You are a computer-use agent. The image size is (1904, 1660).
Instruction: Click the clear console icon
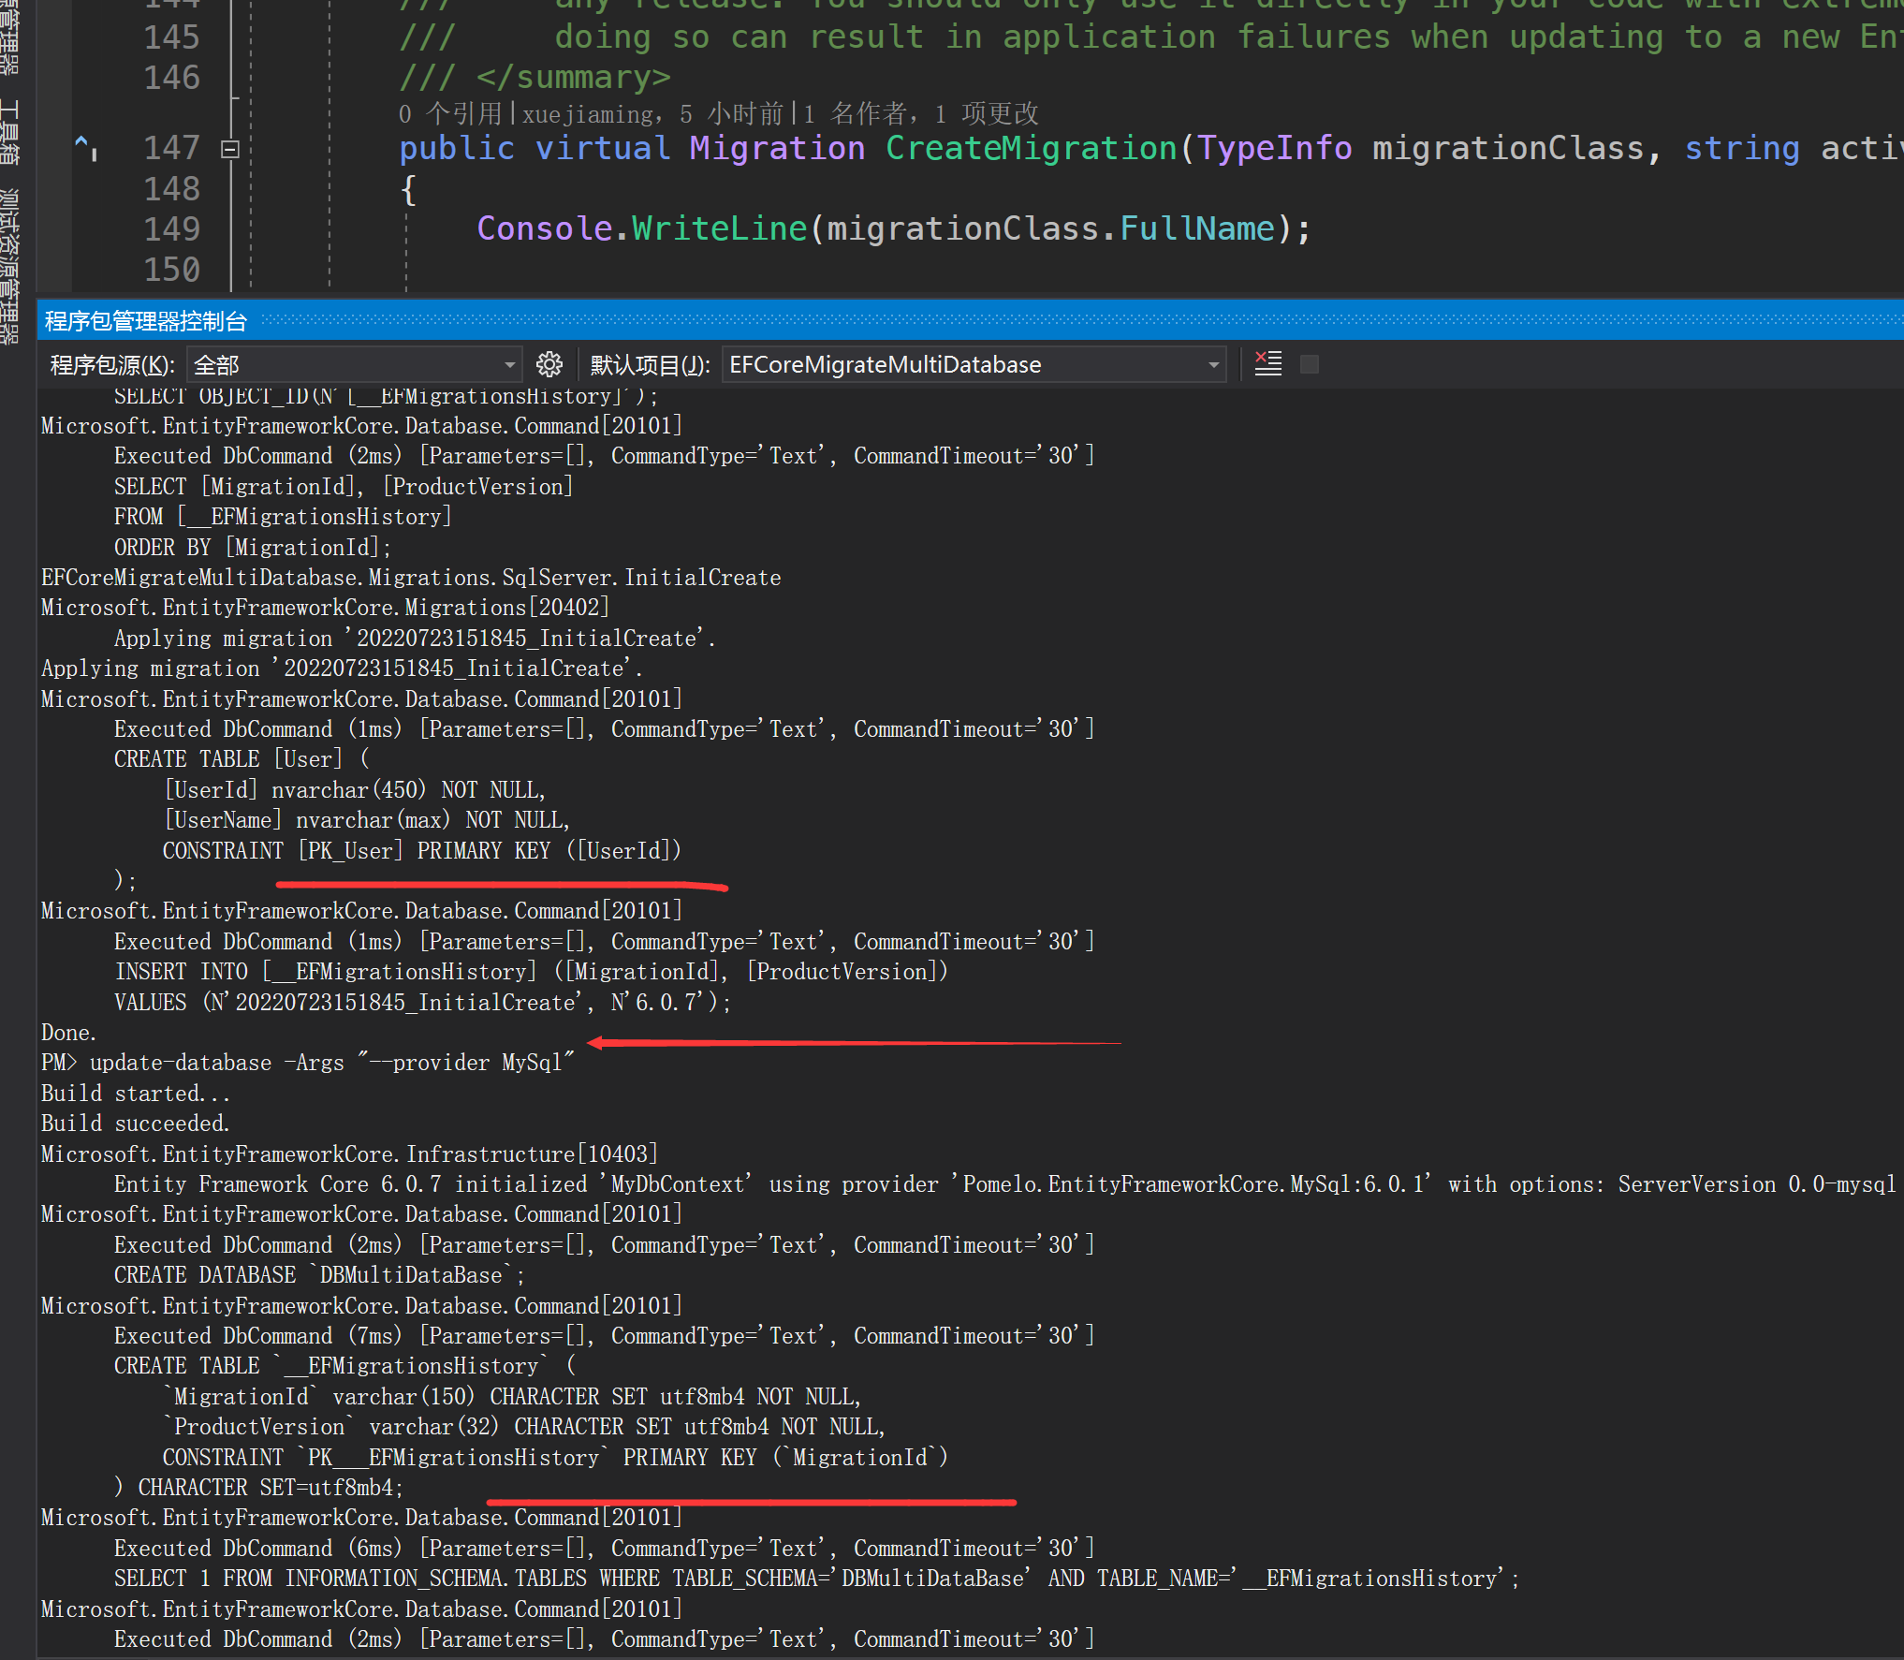click(x=1268, y=363)
